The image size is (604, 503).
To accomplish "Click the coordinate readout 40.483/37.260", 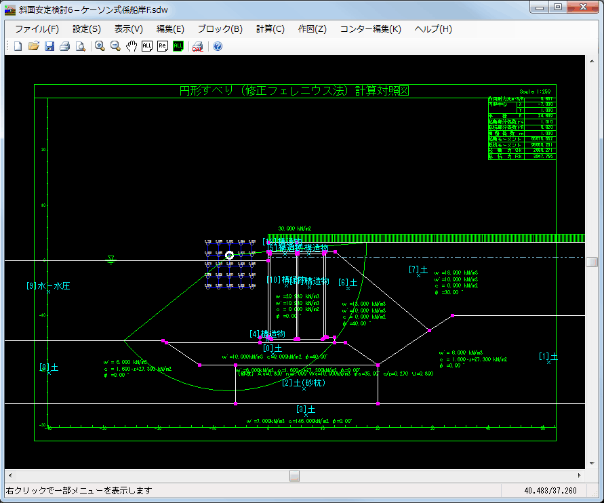I will pos(550,491).
